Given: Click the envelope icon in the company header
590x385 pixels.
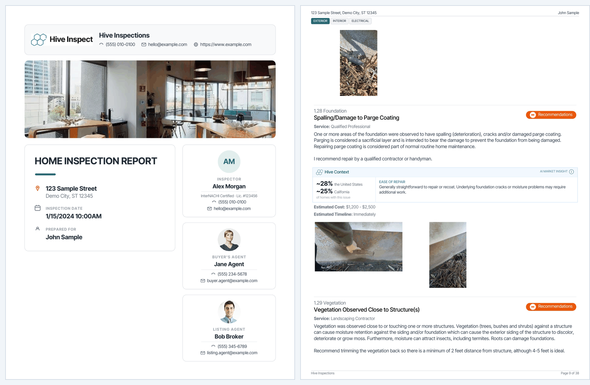Looking at the screenshot, I should [x=144, y=45].
